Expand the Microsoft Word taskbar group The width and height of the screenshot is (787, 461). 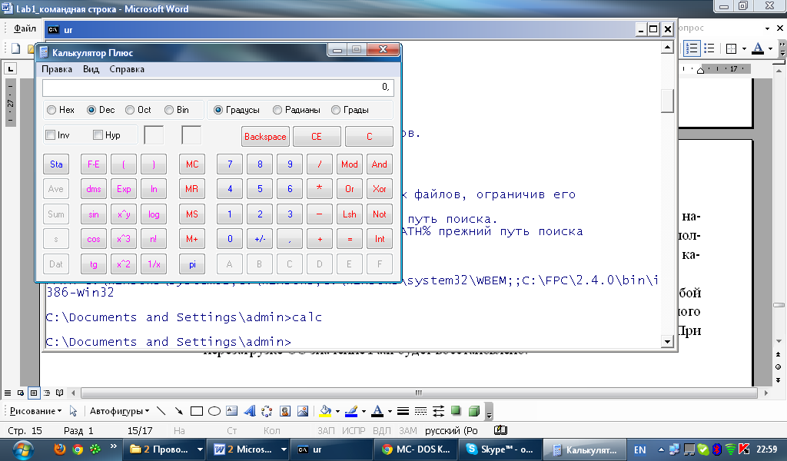tap(284, 449)
